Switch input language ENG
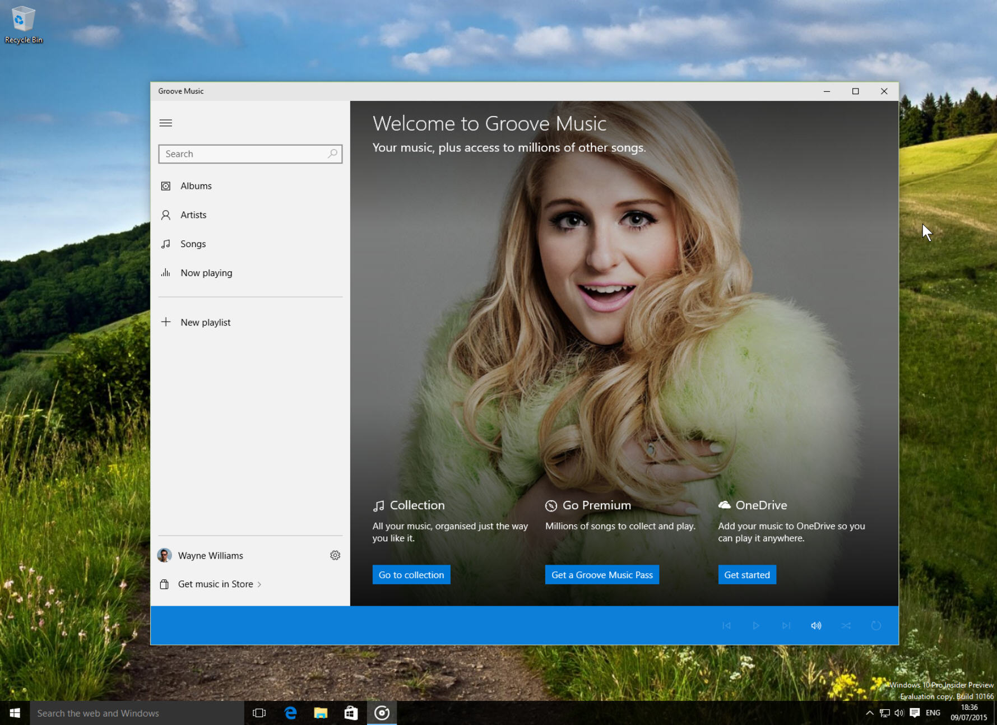The image size is (997, 725). pos(933,713)
